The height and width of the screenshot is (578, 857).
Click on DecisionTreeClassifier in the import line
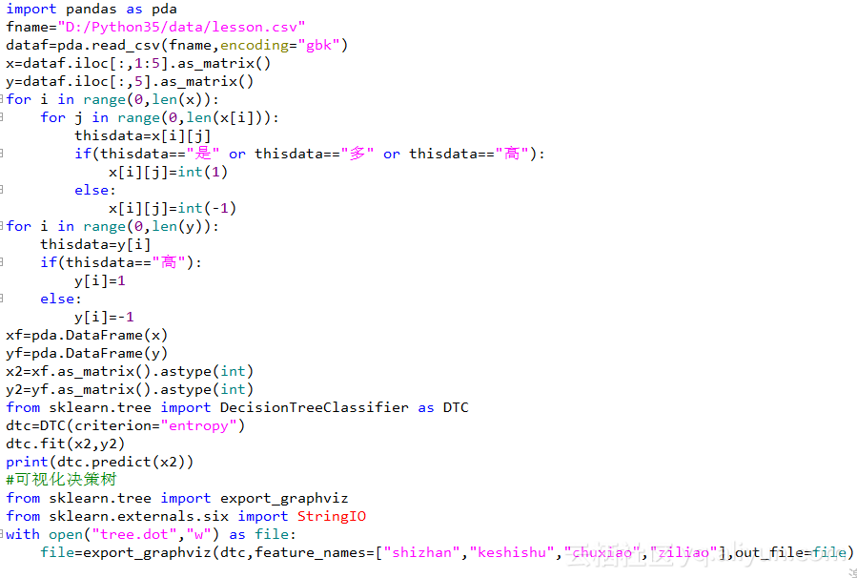pos(315,407)
